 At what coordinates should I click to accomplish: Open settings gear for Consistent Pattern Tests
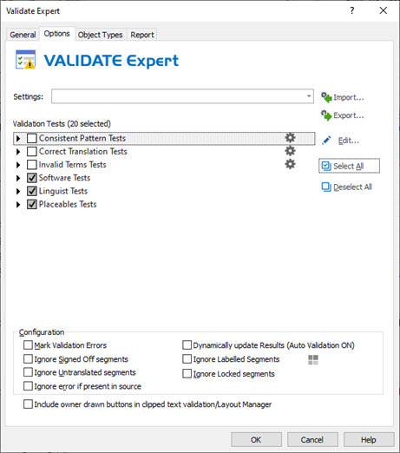coord(290,138)
